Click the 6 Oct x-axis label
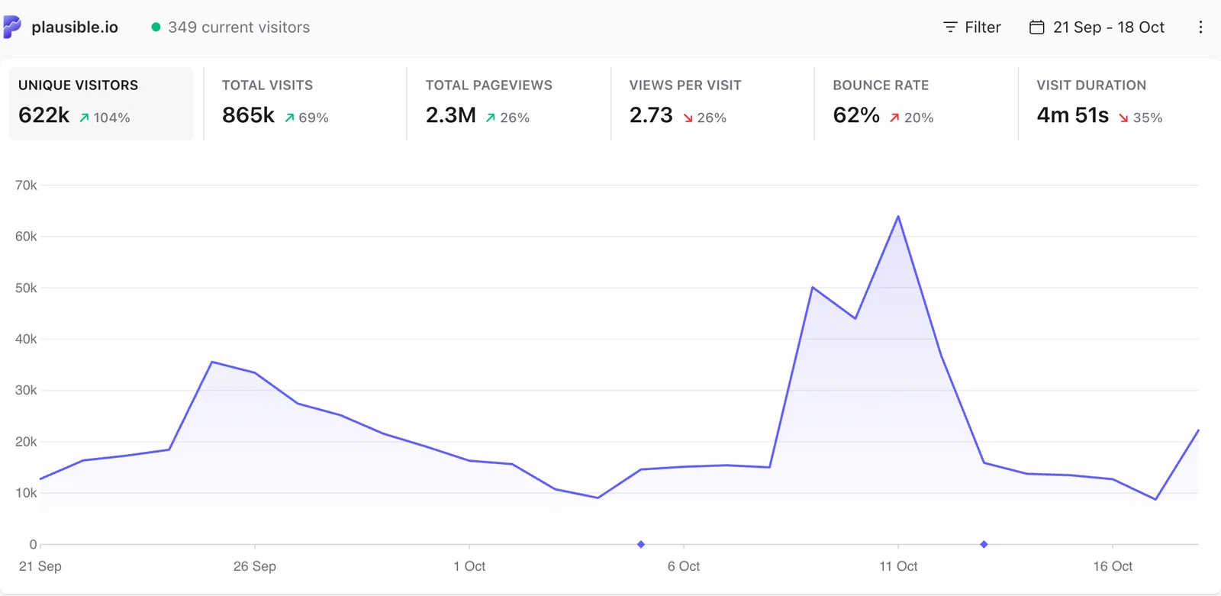The image size is (1221, 596). pyautogui.click(x=684, y=566)
